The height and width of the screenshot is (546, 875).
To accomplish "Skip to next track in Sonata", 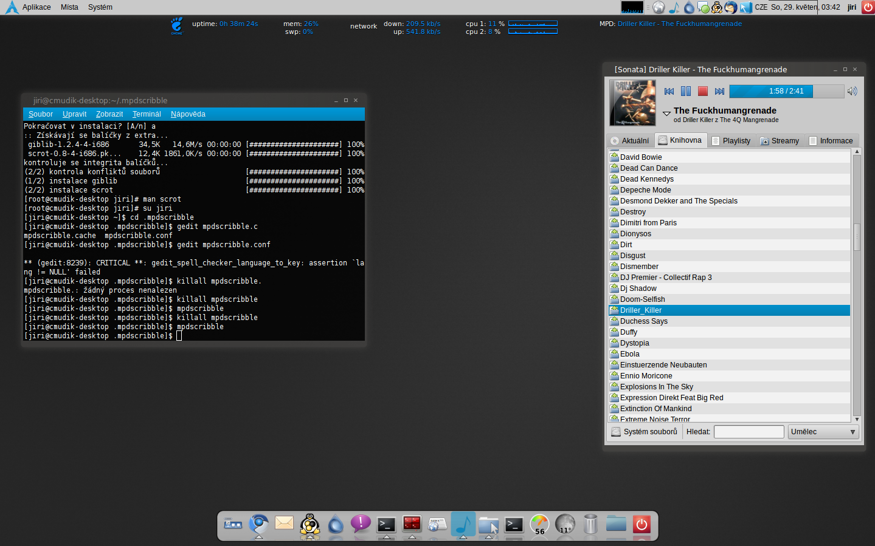I will pos(719,91).
